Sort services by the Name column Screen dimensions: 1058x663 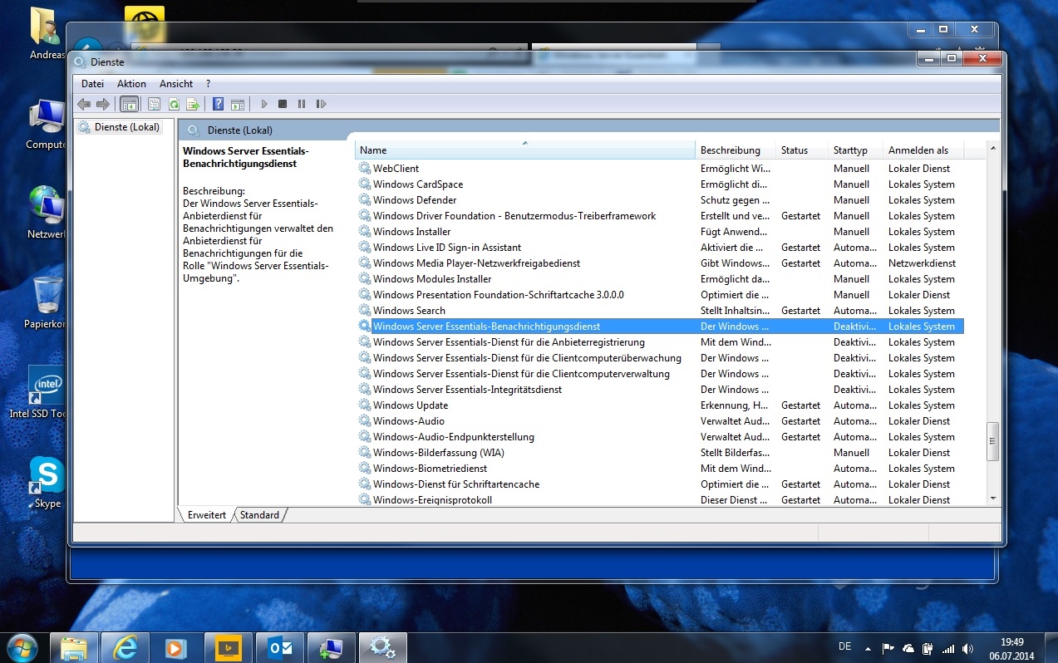[x=524, y=150]
